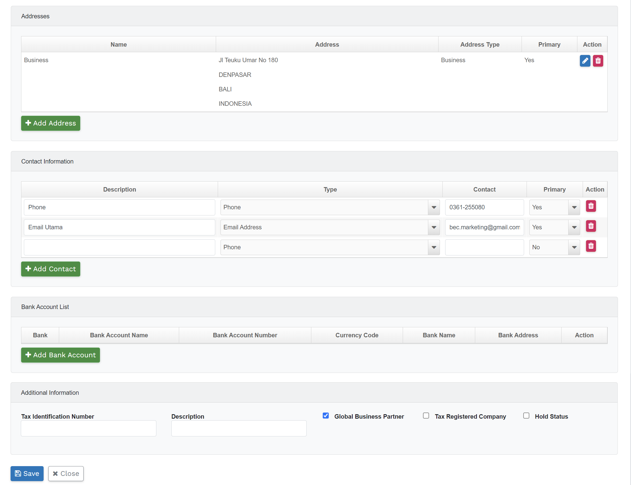Click the Add Address button
The width and height of the screenshot is (631, 485).
51,123
